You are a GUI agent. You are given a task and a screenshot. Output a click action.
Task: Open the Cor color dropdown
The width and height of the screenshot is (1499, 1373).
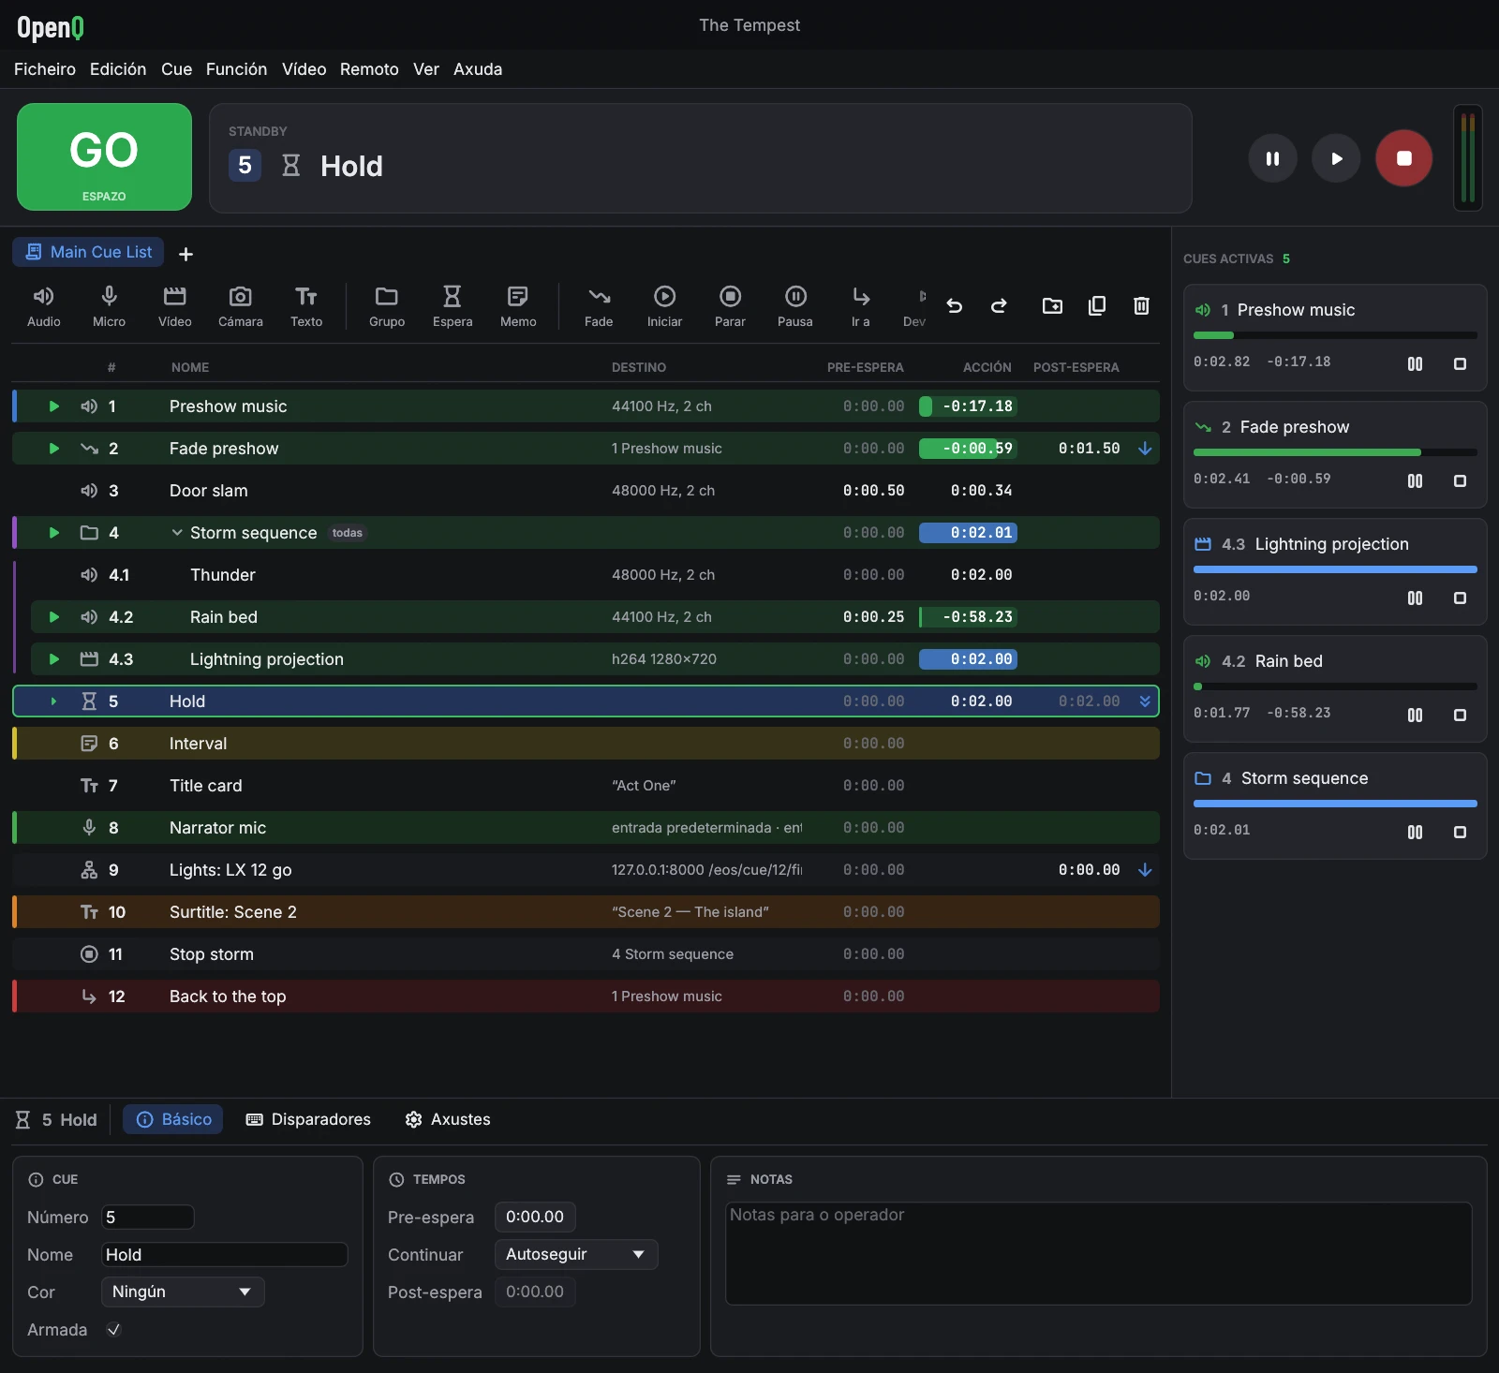(x=183, y=1292)
